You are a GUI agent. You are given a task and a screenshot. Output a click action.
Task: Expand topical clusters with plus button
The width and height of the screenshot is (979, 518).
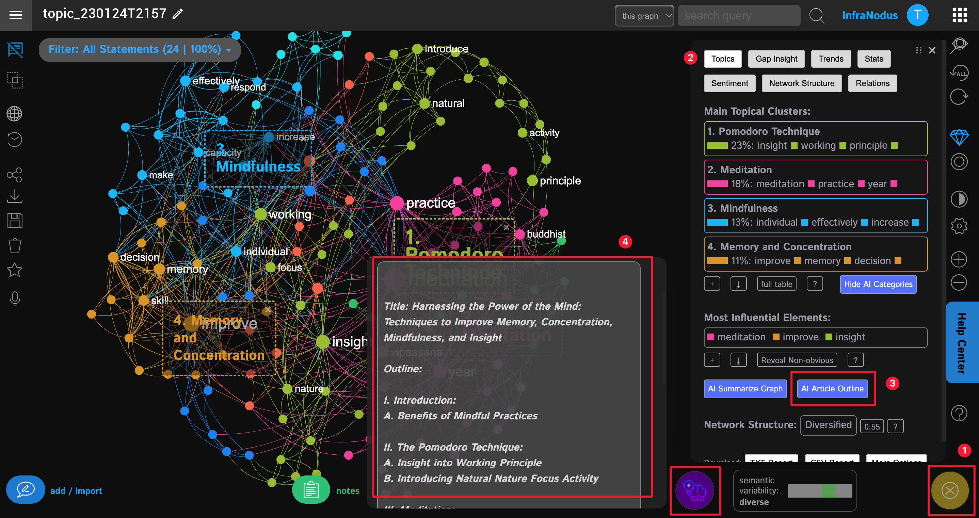[x=712, y=284]
